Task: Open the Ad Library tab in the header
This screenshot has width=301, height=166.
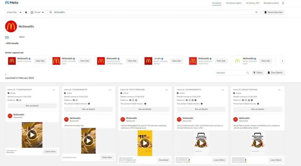Action: point(217,3)
